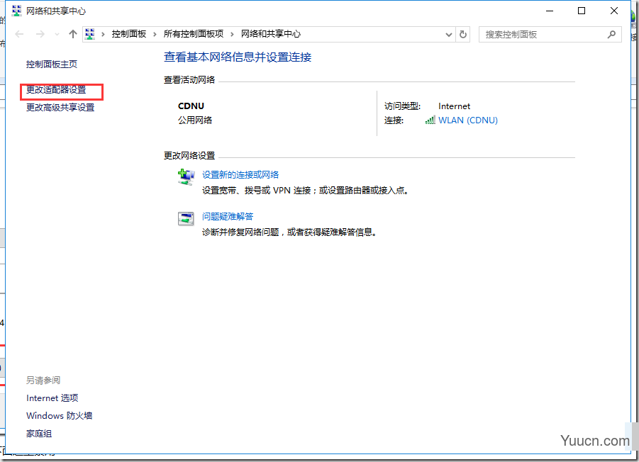Open 更改高级共享设置 link

pos(60,108)
